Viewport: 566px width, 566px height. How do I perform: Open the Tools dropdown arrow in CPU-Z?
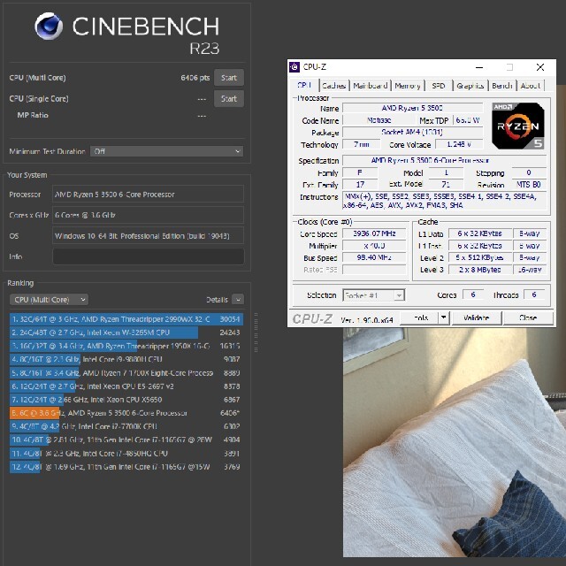click(444, 318)
